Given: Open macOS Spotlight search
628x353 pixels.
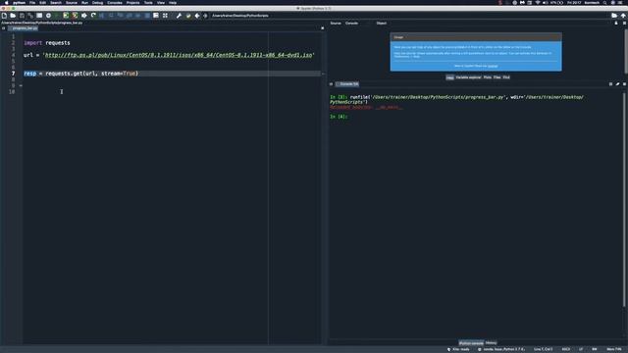Looking at the screenshot, I should pos(604,2).
